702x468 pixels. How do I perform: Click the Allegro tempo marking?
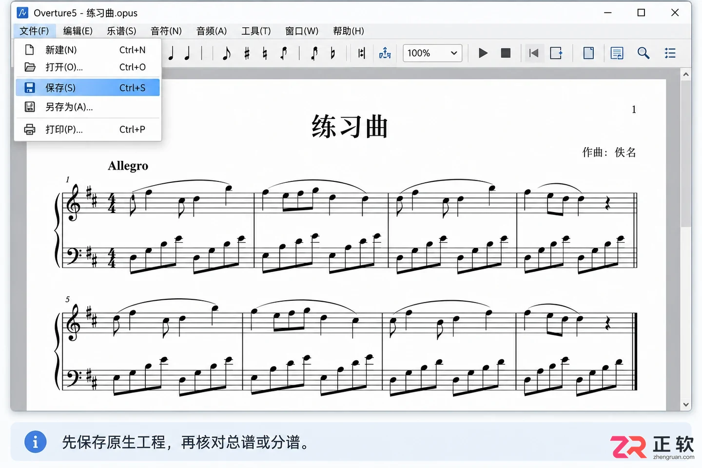click(x=128, y=166)
